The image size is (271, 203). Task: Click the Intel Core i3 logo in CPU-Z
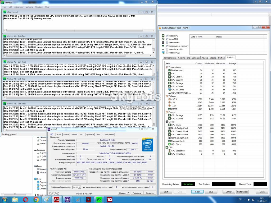click(148, 145)
